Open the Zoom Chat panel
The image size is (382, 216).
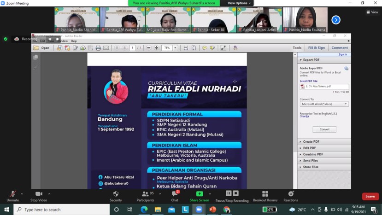point(175,196)
